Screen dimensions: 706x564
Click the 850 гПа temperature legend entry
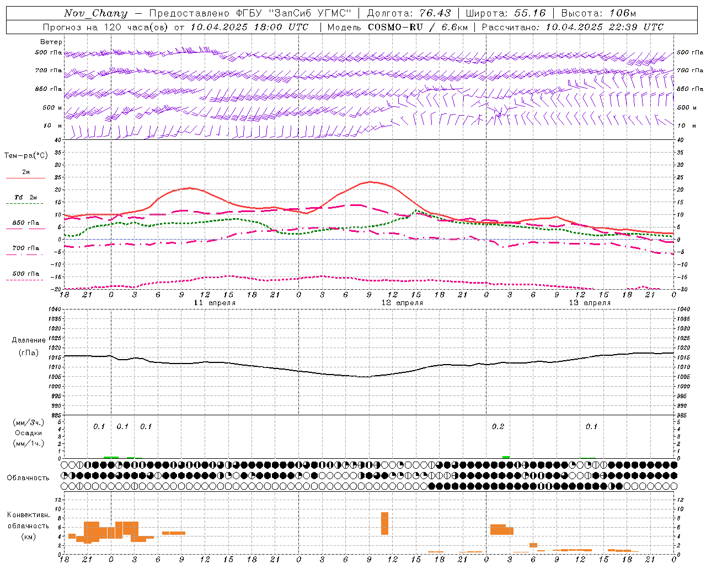pos(26,223)
